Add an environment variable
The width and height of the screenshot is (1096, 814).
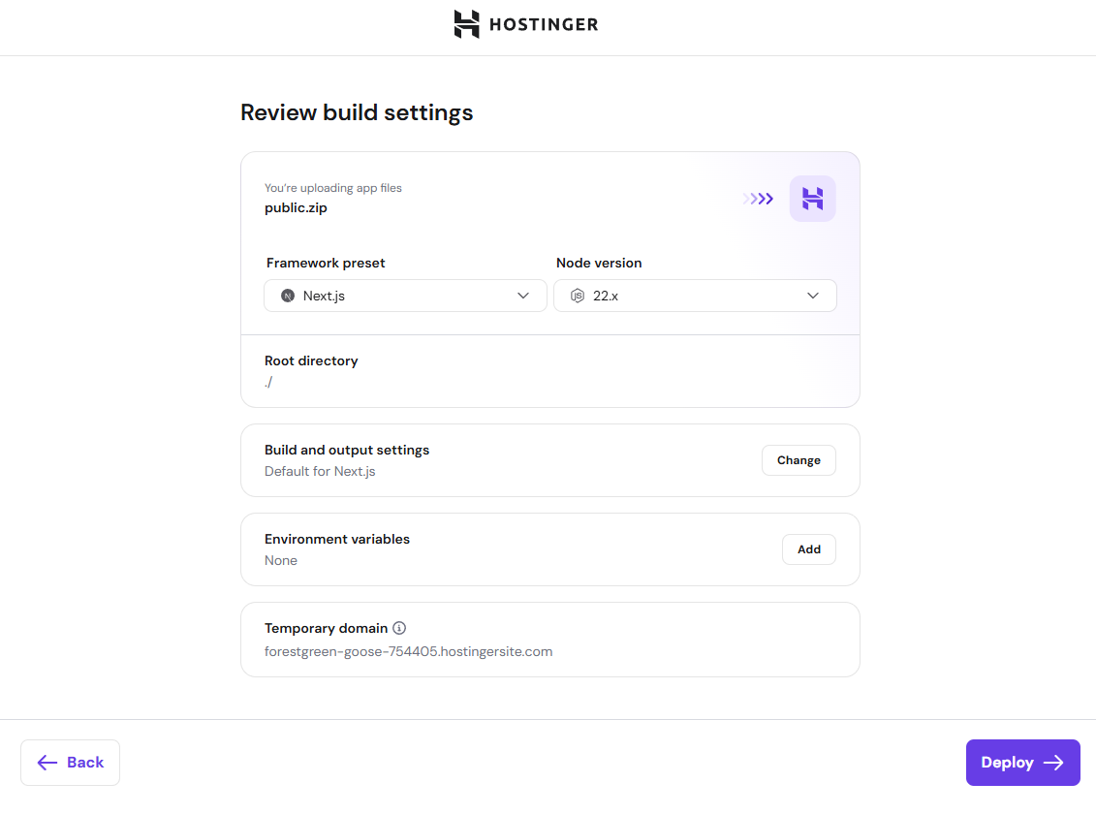pos(808,549)
